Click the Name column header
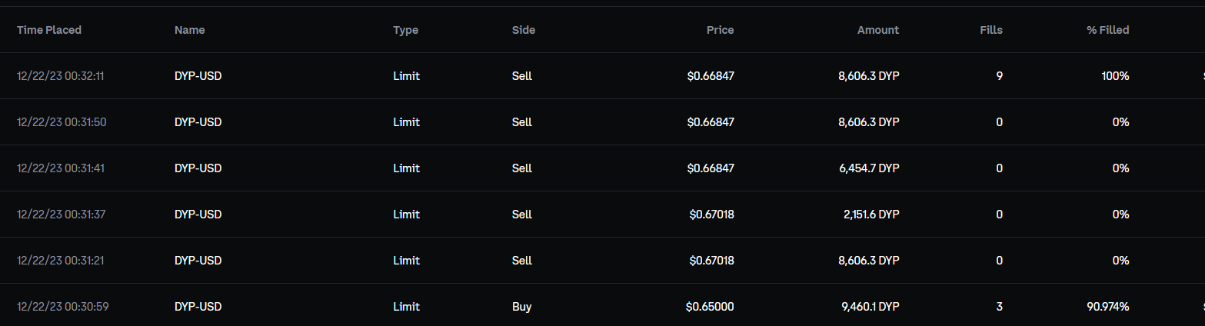 tap(189, 30)
